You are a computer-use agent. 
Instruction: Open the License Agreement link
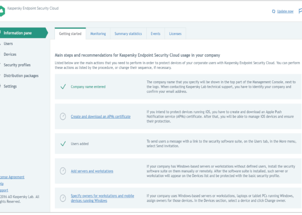[x=12, y=177]
